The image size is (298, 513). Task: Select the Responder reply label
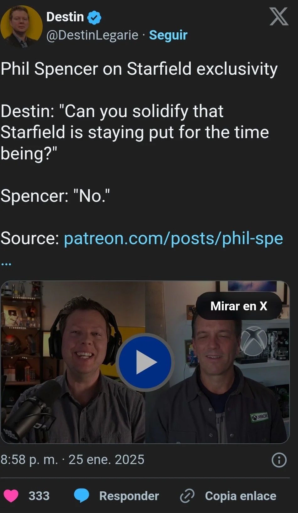tap(129, 496)
